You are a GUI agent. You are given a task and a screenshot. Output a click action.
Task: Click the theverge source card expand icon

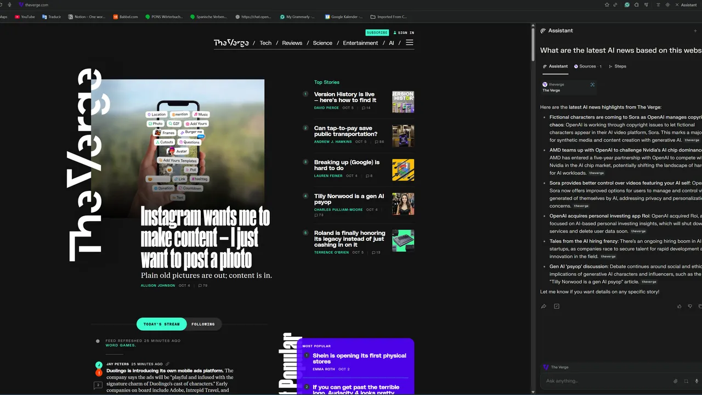coord(592,84)
